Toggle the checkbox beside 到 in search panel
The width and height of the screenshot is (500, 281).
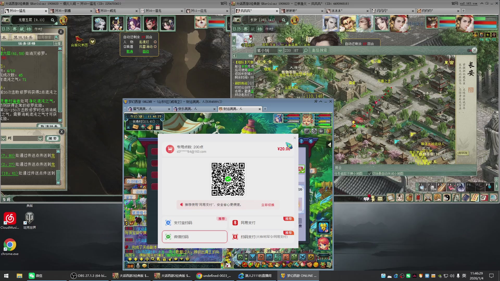click(4, 138)
